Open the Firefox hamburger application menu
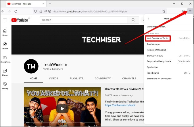The image size is (194, 127). 190,11
